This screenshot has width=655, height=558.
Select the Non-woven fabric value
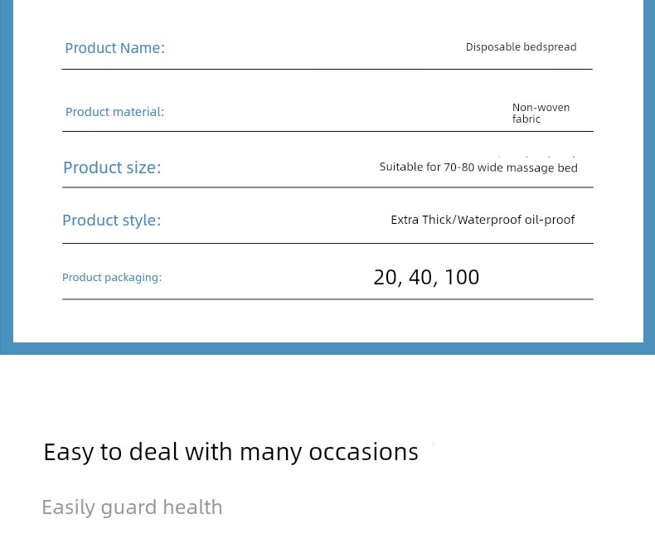(541, 114)
